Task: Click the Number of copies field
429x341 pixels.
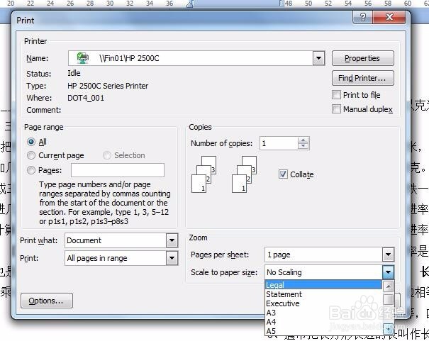Action: tap(279, 143)
